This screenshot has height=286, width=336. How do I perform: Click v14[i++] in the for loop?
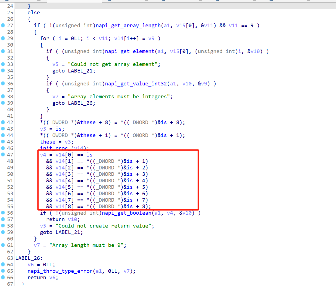point(126,38)
